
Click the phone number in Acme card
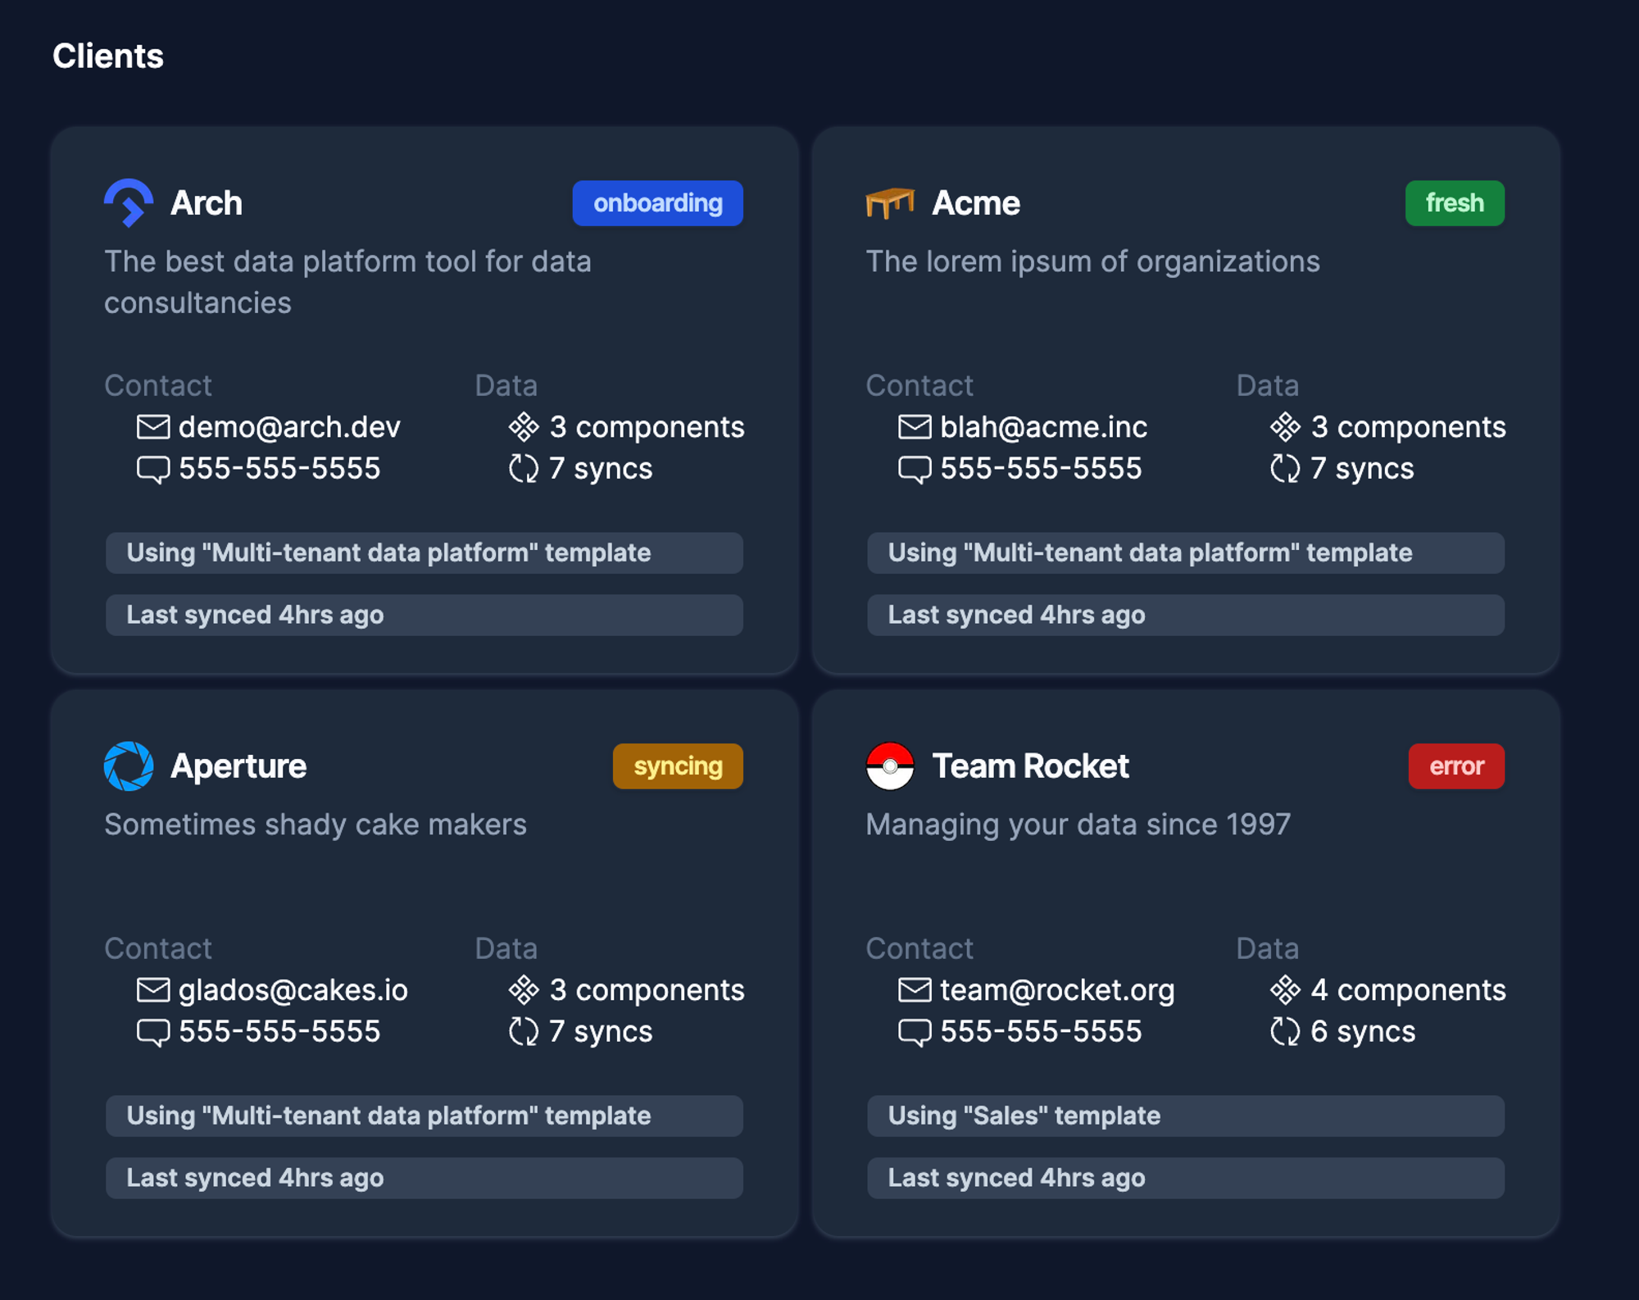tap(1041, 469)
